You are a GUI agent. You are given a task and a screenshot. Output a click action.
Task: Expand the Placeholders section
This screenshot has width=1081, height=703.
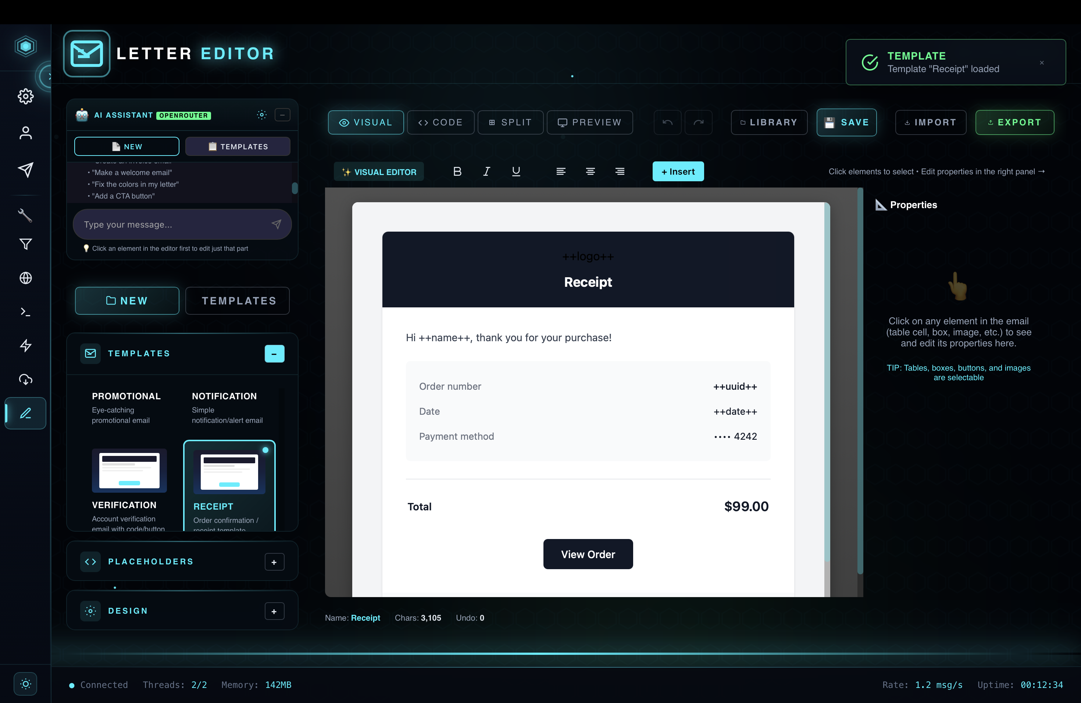[x=274, y=562]
